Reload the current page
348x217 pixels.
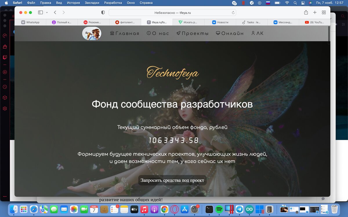(x=233, y=13)
